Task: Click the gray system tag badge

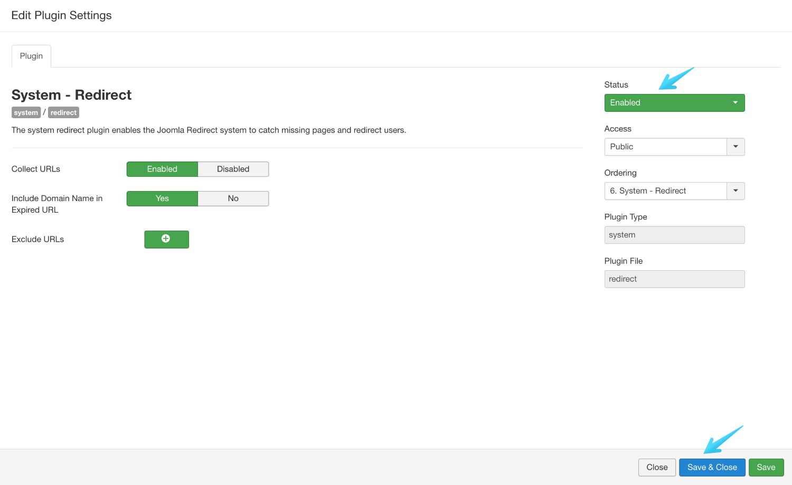Action: [x=26, y=112]
